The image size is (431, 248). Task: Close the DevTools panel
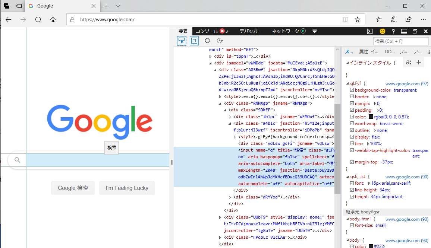[426, 31]
